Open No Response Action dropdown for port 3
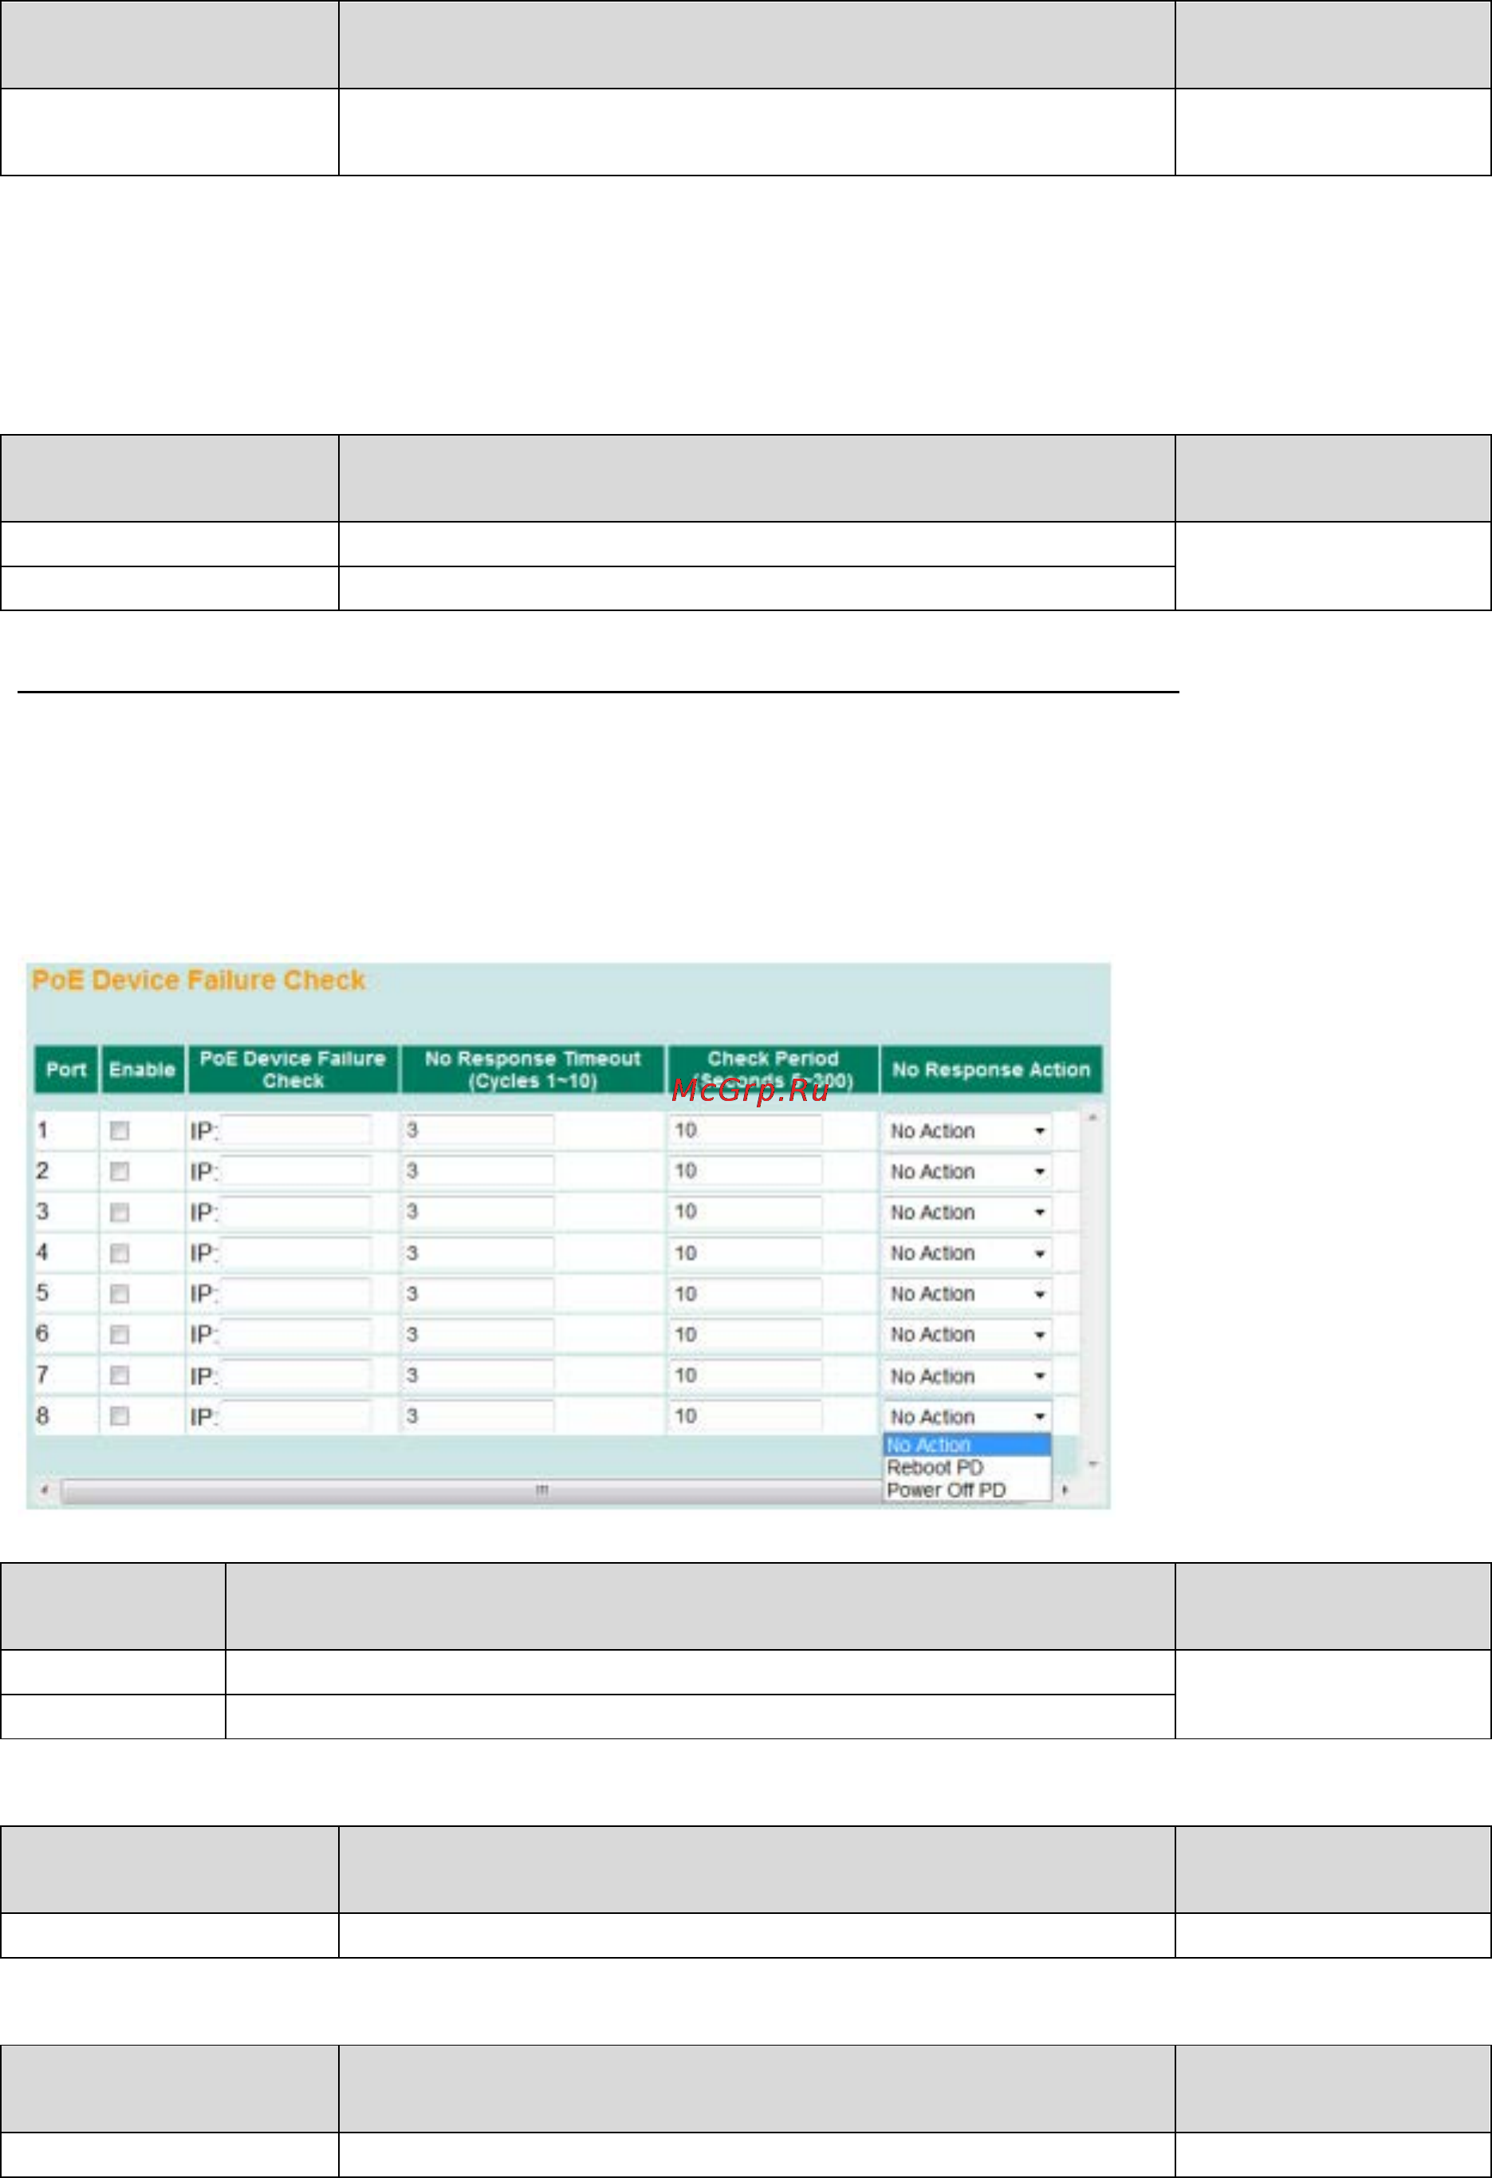This screenshot has height=2178, width=1492. (967, 1213)
